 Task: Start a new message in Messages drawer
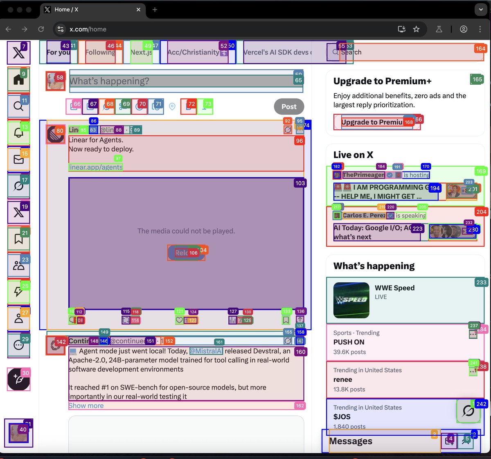449,441
